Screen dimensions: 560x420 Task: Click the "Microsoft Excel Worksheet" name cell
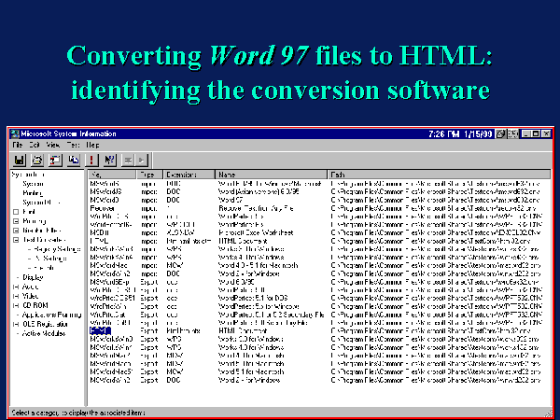[x=256, y=232]
